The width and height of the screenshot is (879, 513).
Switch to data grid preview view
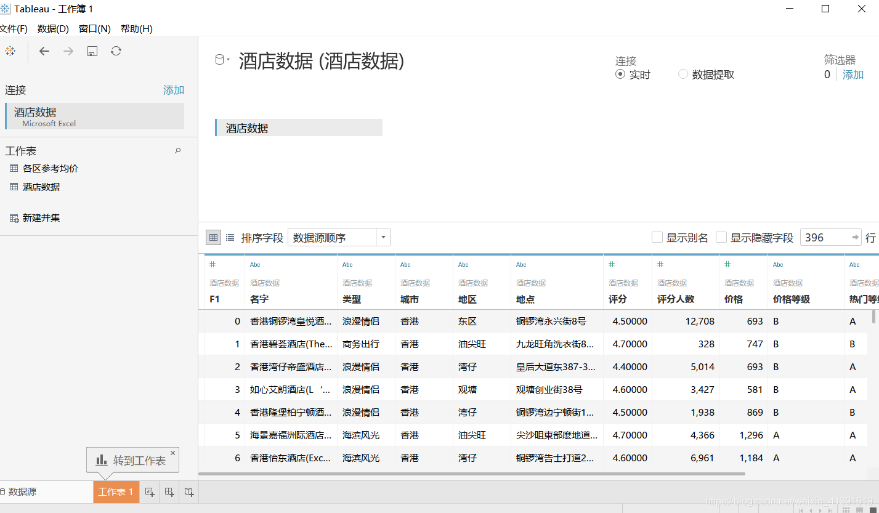point(213,237)
